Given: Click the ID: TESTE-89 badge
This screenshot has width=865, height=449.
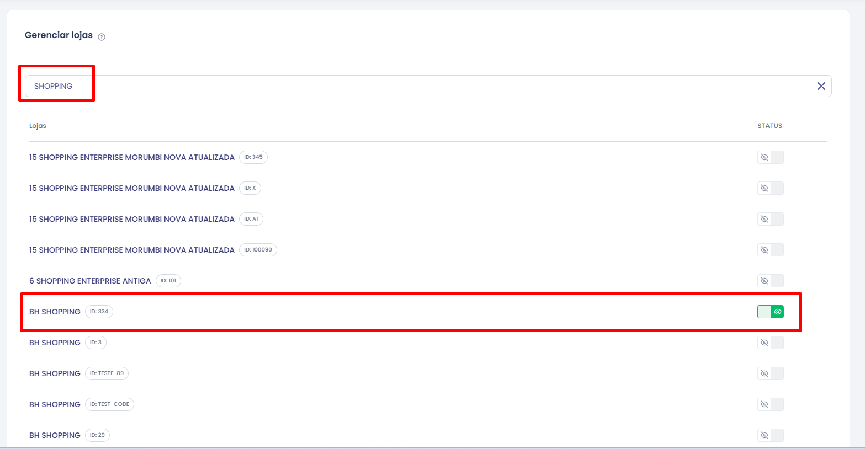Looking at the screenshot, I should (x=107, y=373).
